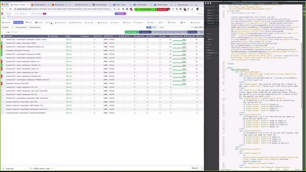Click the green New campaign button
The height and width of the screenshot is (172, 306).
tap(131, 32)
